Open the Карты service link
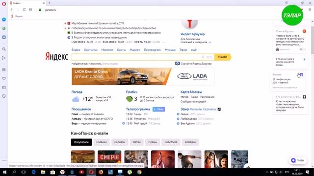This screenshot has height=176, width=314. (121, 50)
